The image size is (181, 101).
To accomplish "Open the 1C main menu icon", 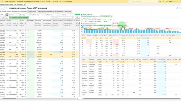I will (x=2, y=1).
